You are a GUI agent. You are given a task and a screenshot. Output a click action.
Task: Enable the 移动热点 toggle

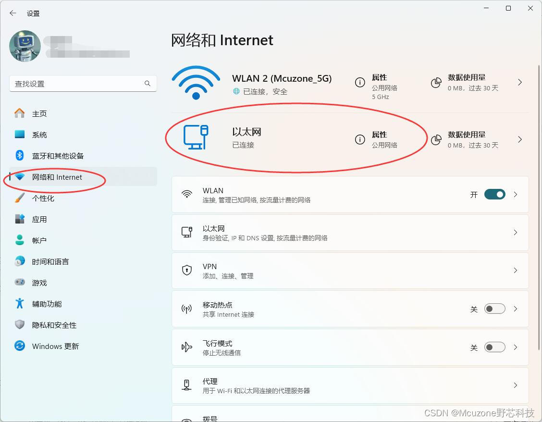(494, 309)
